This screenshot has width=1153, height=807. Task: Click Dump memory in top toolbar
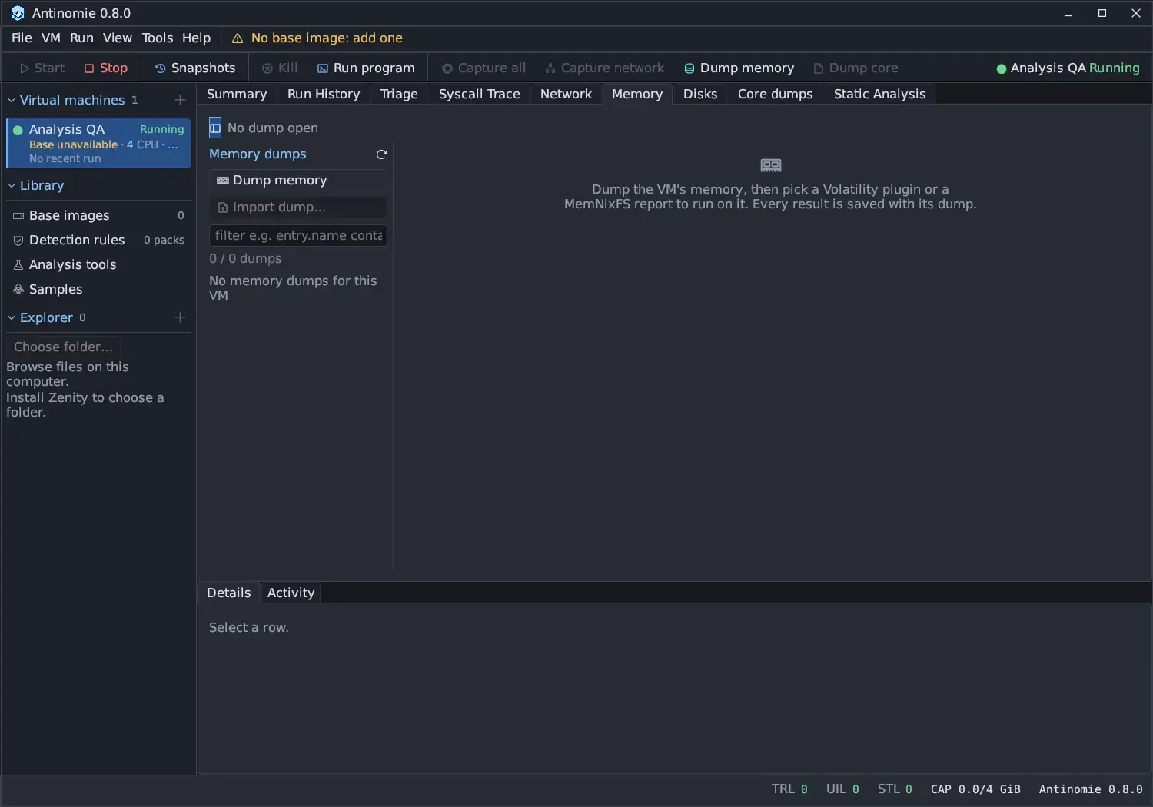739,68
